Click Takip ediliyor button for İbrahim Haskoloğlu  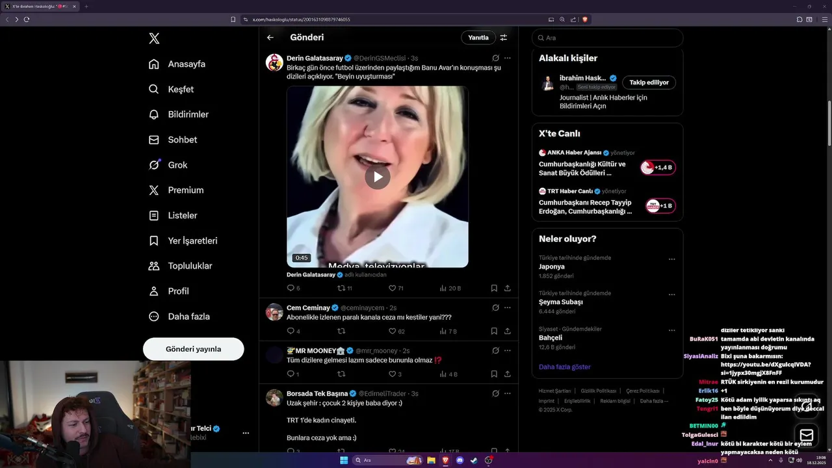649,83
